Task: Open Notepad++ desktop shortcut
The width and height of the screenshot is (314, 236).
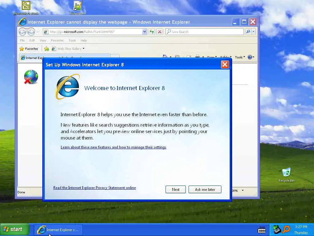Action: coord(78,8)
